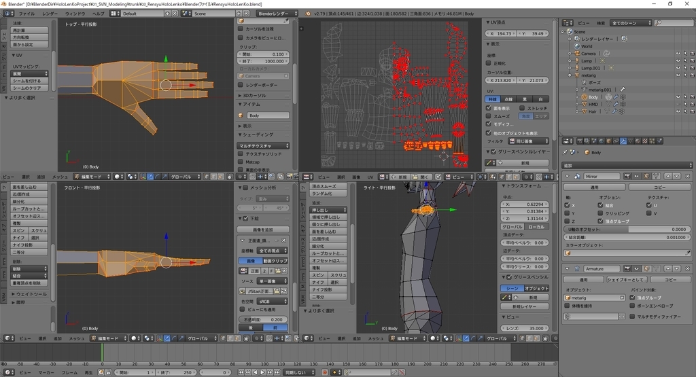This screenshot has height=377, width=696.
Task: Toggle visibility eye for Hair in outliner
Action: pos(678,111)
